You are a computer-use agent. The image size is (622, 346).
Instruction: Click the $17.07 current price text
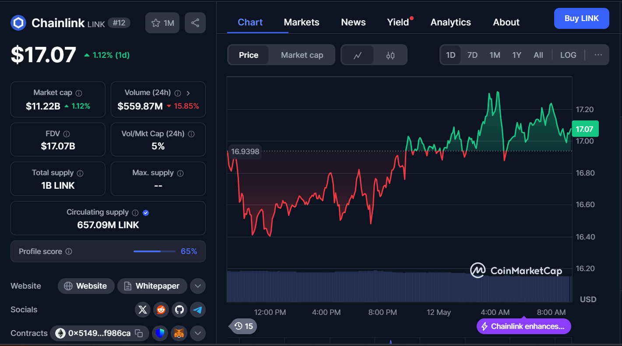point(43,55)
